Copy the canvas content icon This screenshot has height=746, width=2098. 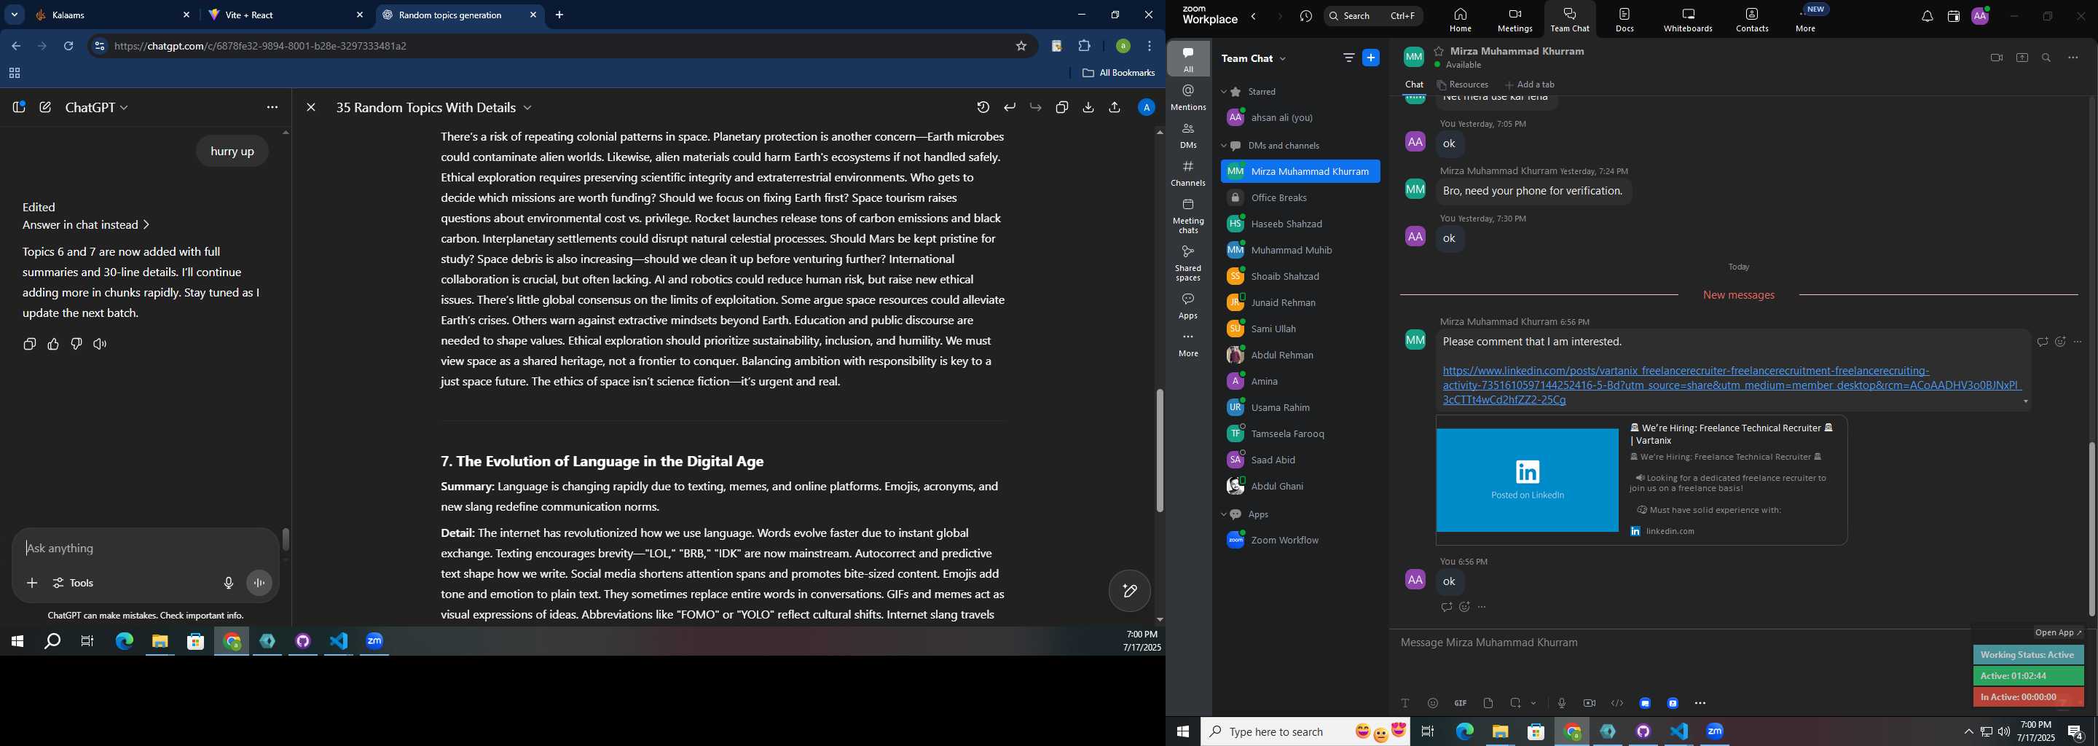click(x=1062, y=108)
